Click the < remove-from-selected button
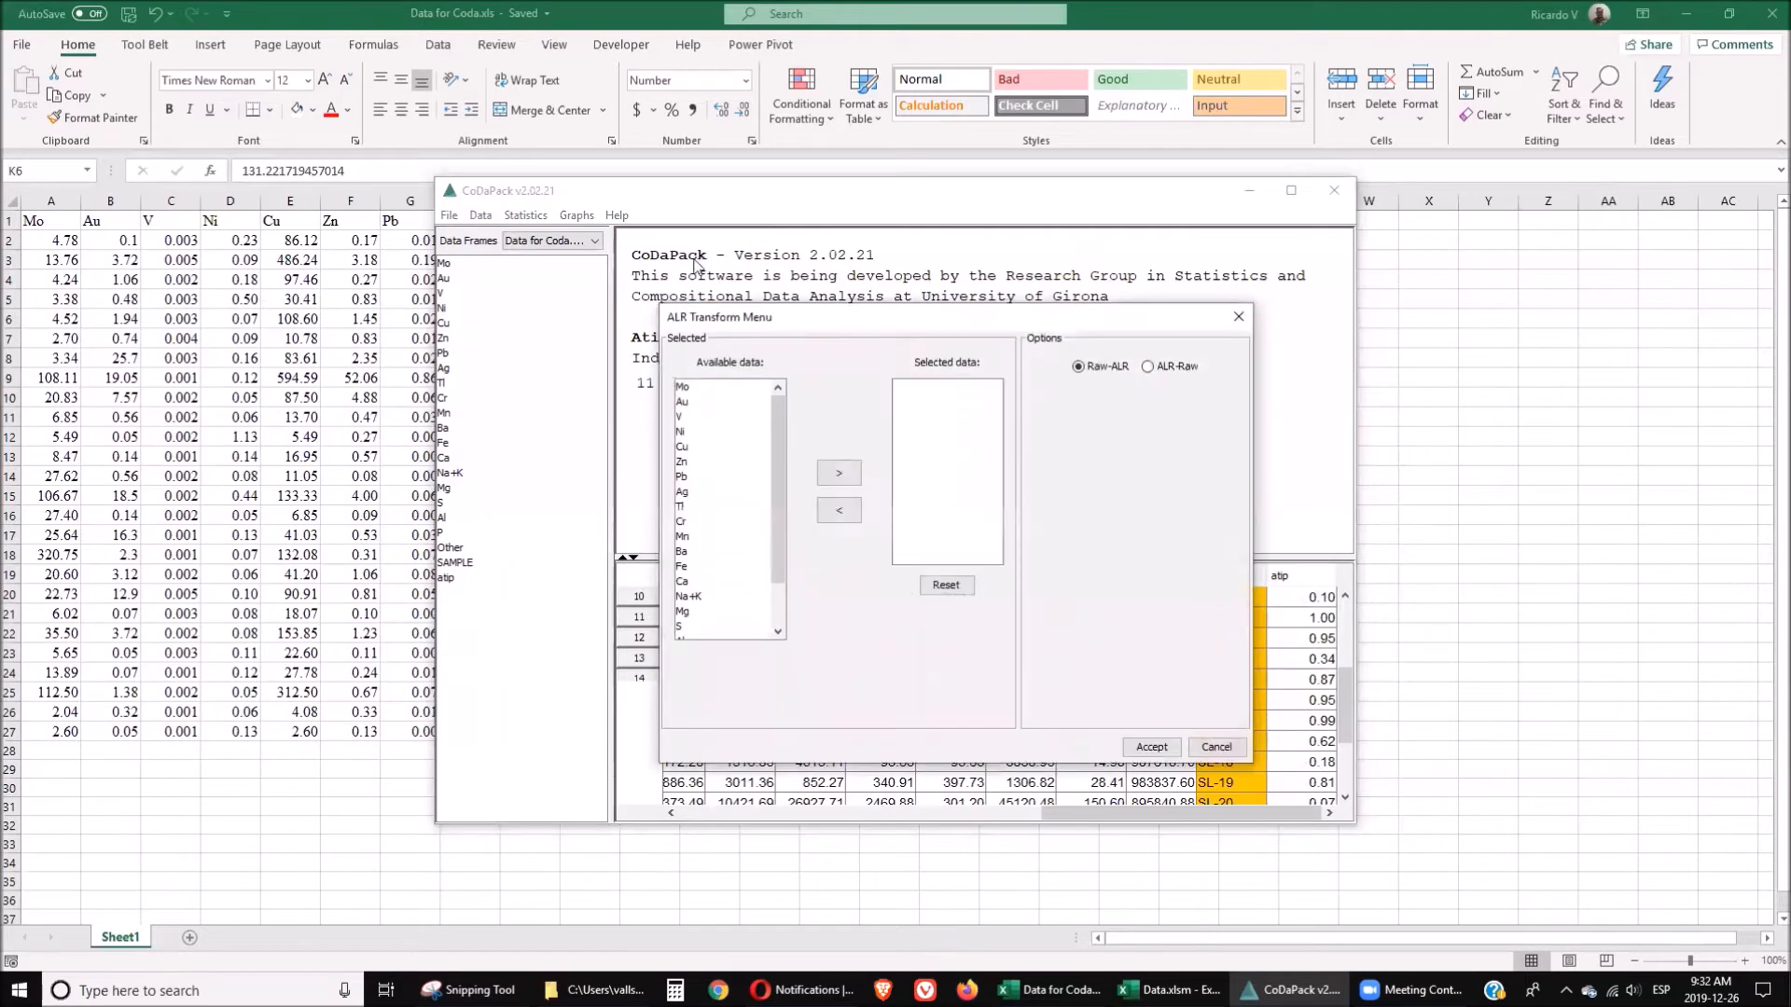This screenshot has height=1007, width=1791. point(839,510)
